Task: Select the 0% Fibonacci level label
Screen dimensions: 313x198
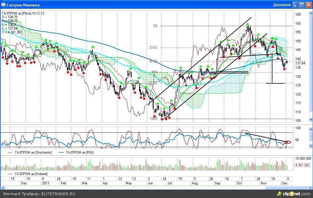Action: coord(155,26)
